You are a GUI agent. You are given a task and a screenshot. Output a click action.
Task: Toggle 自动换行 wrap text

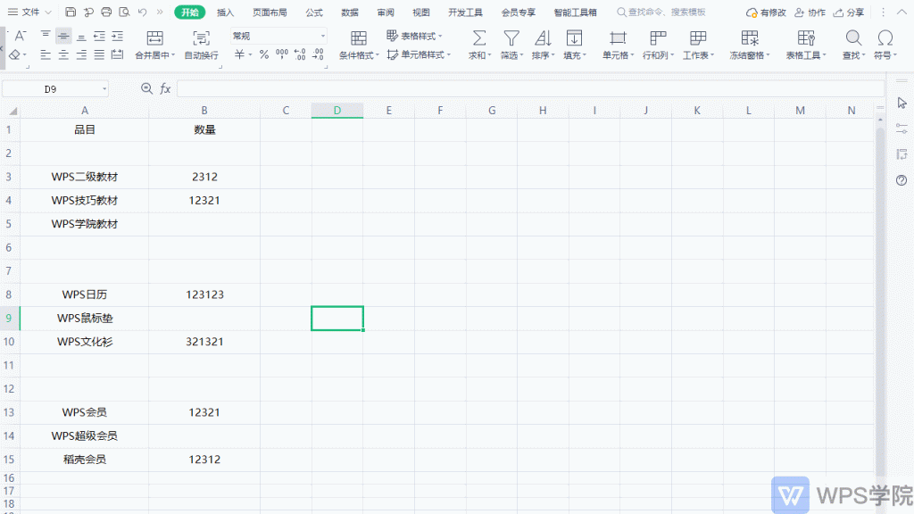click(x=201, y=45)
